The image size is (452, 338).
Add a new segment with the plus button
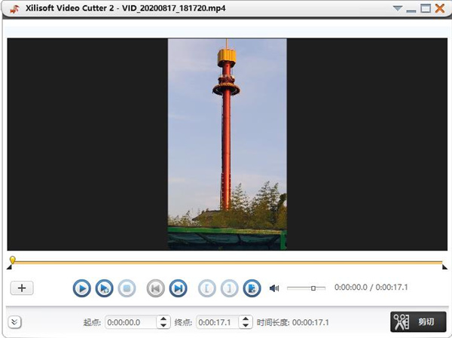(x=22, y=288)
